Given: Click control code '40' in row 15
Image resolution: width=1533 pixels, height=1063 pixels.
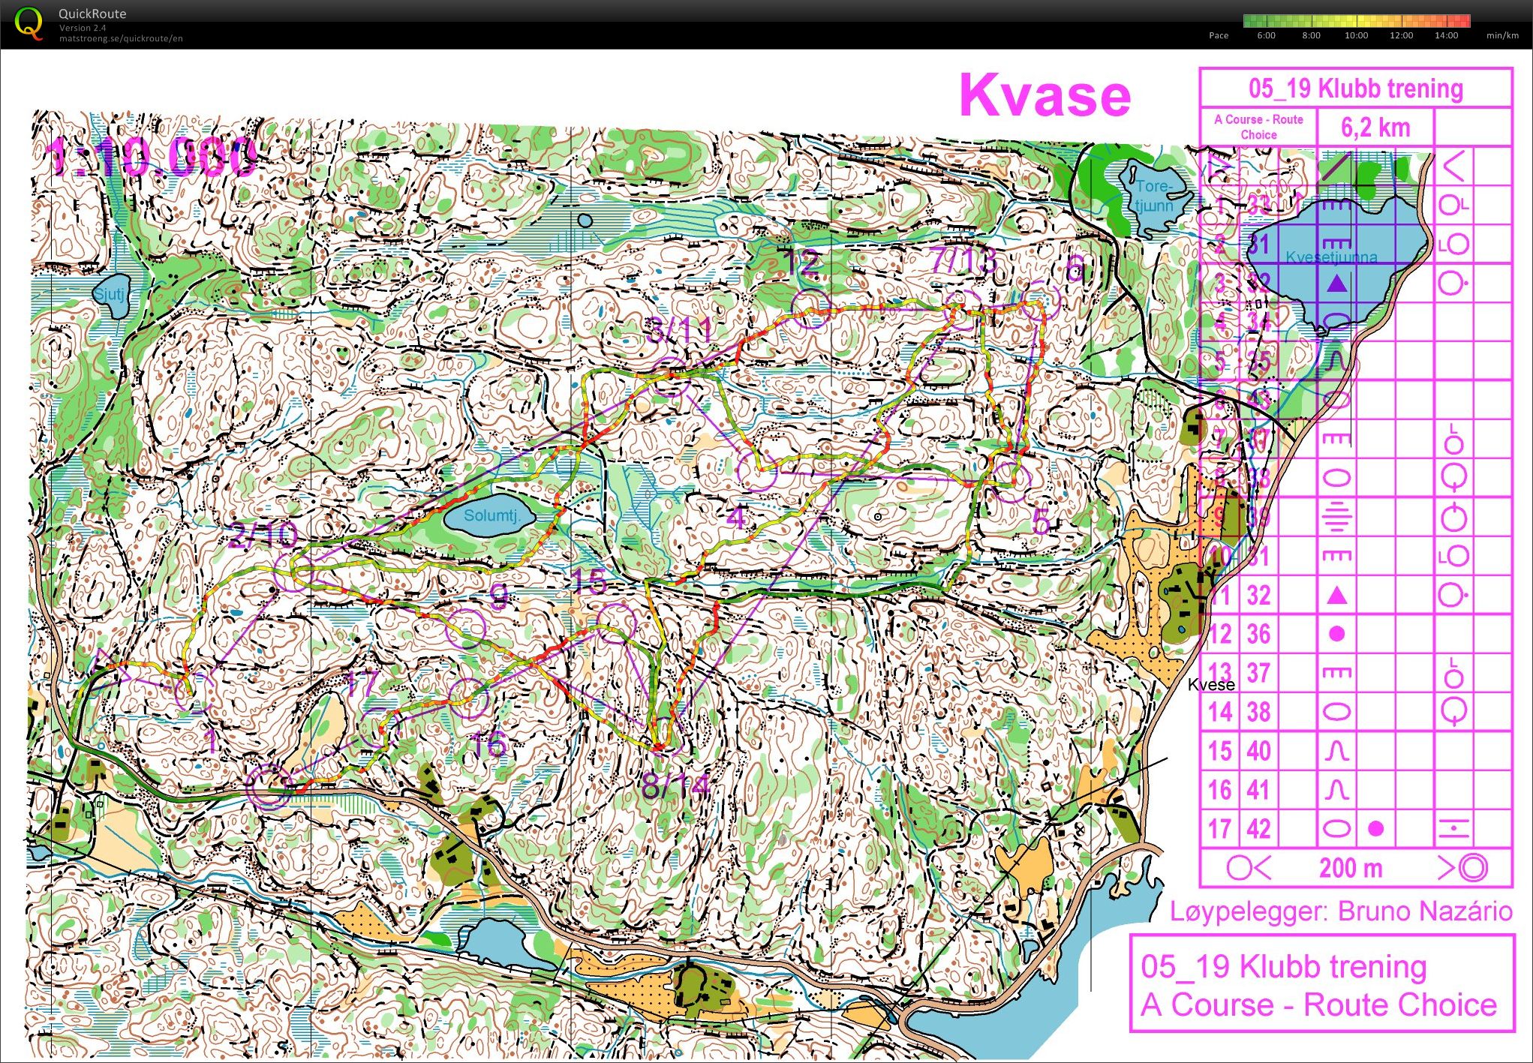Looking at the screenshot, I should [x=1259, y=751].
